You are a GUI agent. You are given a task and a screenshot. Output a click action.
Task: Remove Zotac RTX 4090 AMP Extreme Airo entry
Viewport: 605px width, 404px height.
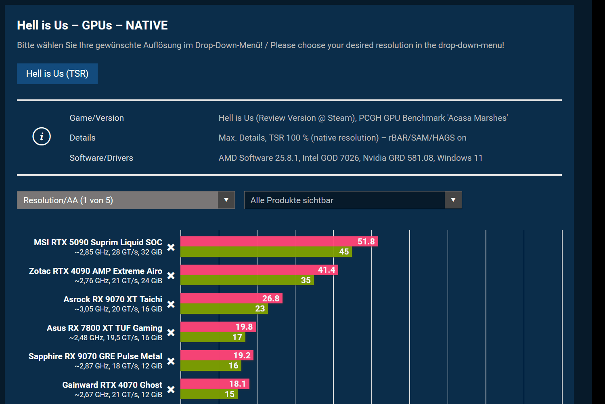click(171, 276)
